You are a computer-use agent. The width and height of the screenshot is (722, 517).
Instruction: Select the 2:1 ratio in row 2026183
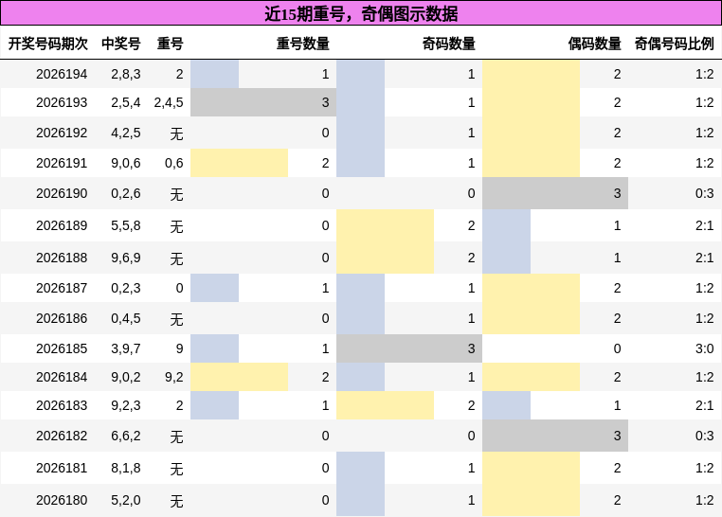705,405
